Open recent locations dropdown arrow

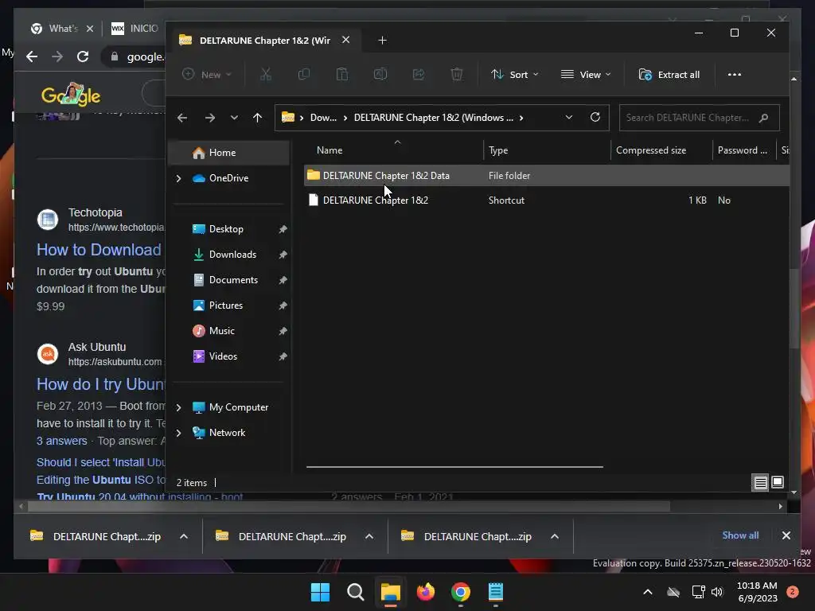[234, 118]
